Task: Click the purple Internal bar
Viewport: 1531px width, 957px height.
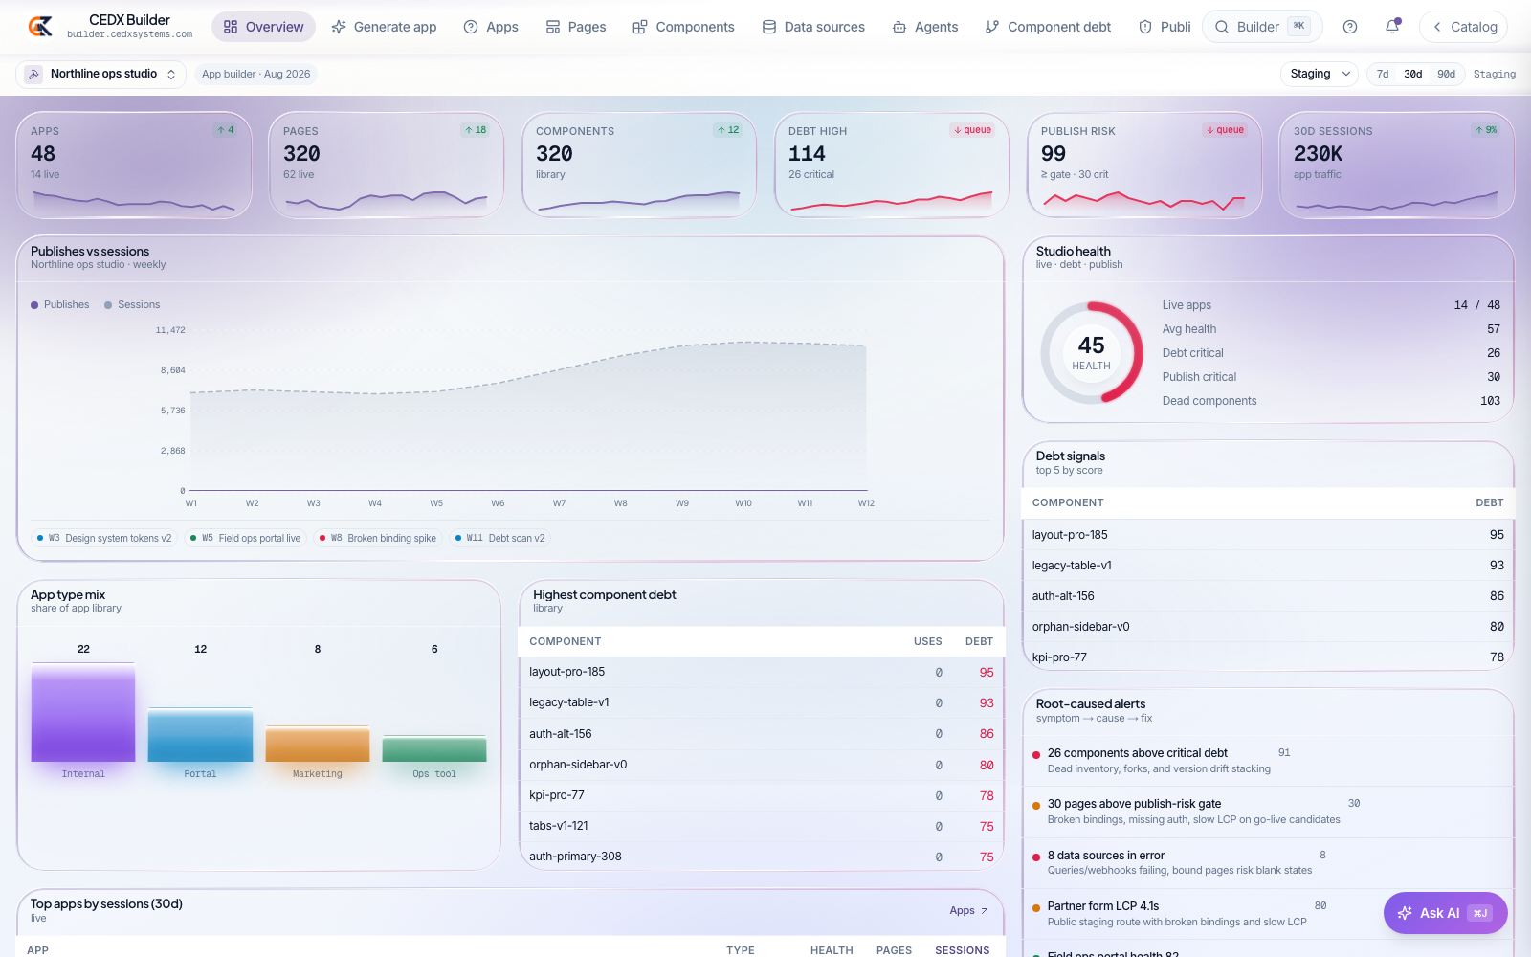Action: point(83,712)
